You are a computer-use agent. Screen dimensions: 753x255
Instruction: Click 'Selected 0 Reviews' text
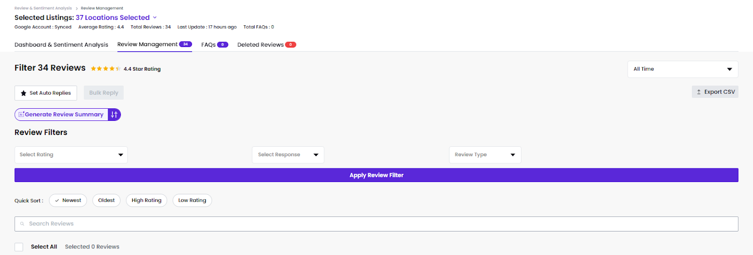(x=92, y=247)
